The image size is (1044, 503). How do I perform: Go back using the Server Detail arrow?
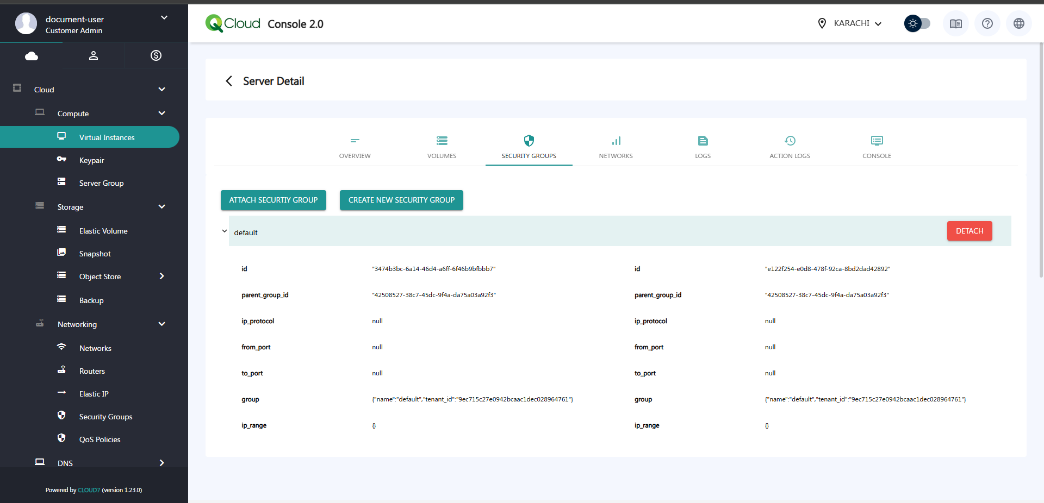click(x=229, y=81)
